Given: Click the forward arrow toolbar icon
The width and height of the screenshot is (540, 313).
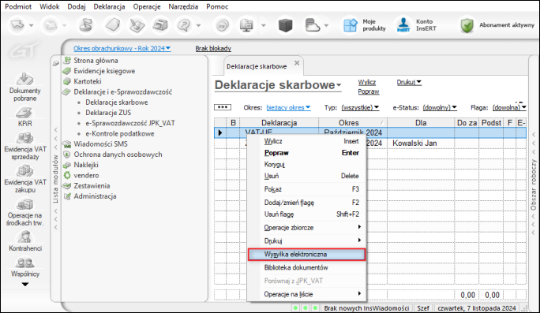Looking at the screenshot, I should coord(51,25).
